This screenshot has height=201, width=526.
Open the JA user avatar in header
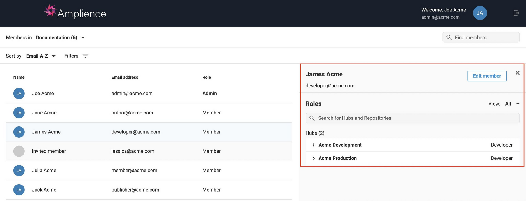480,13
